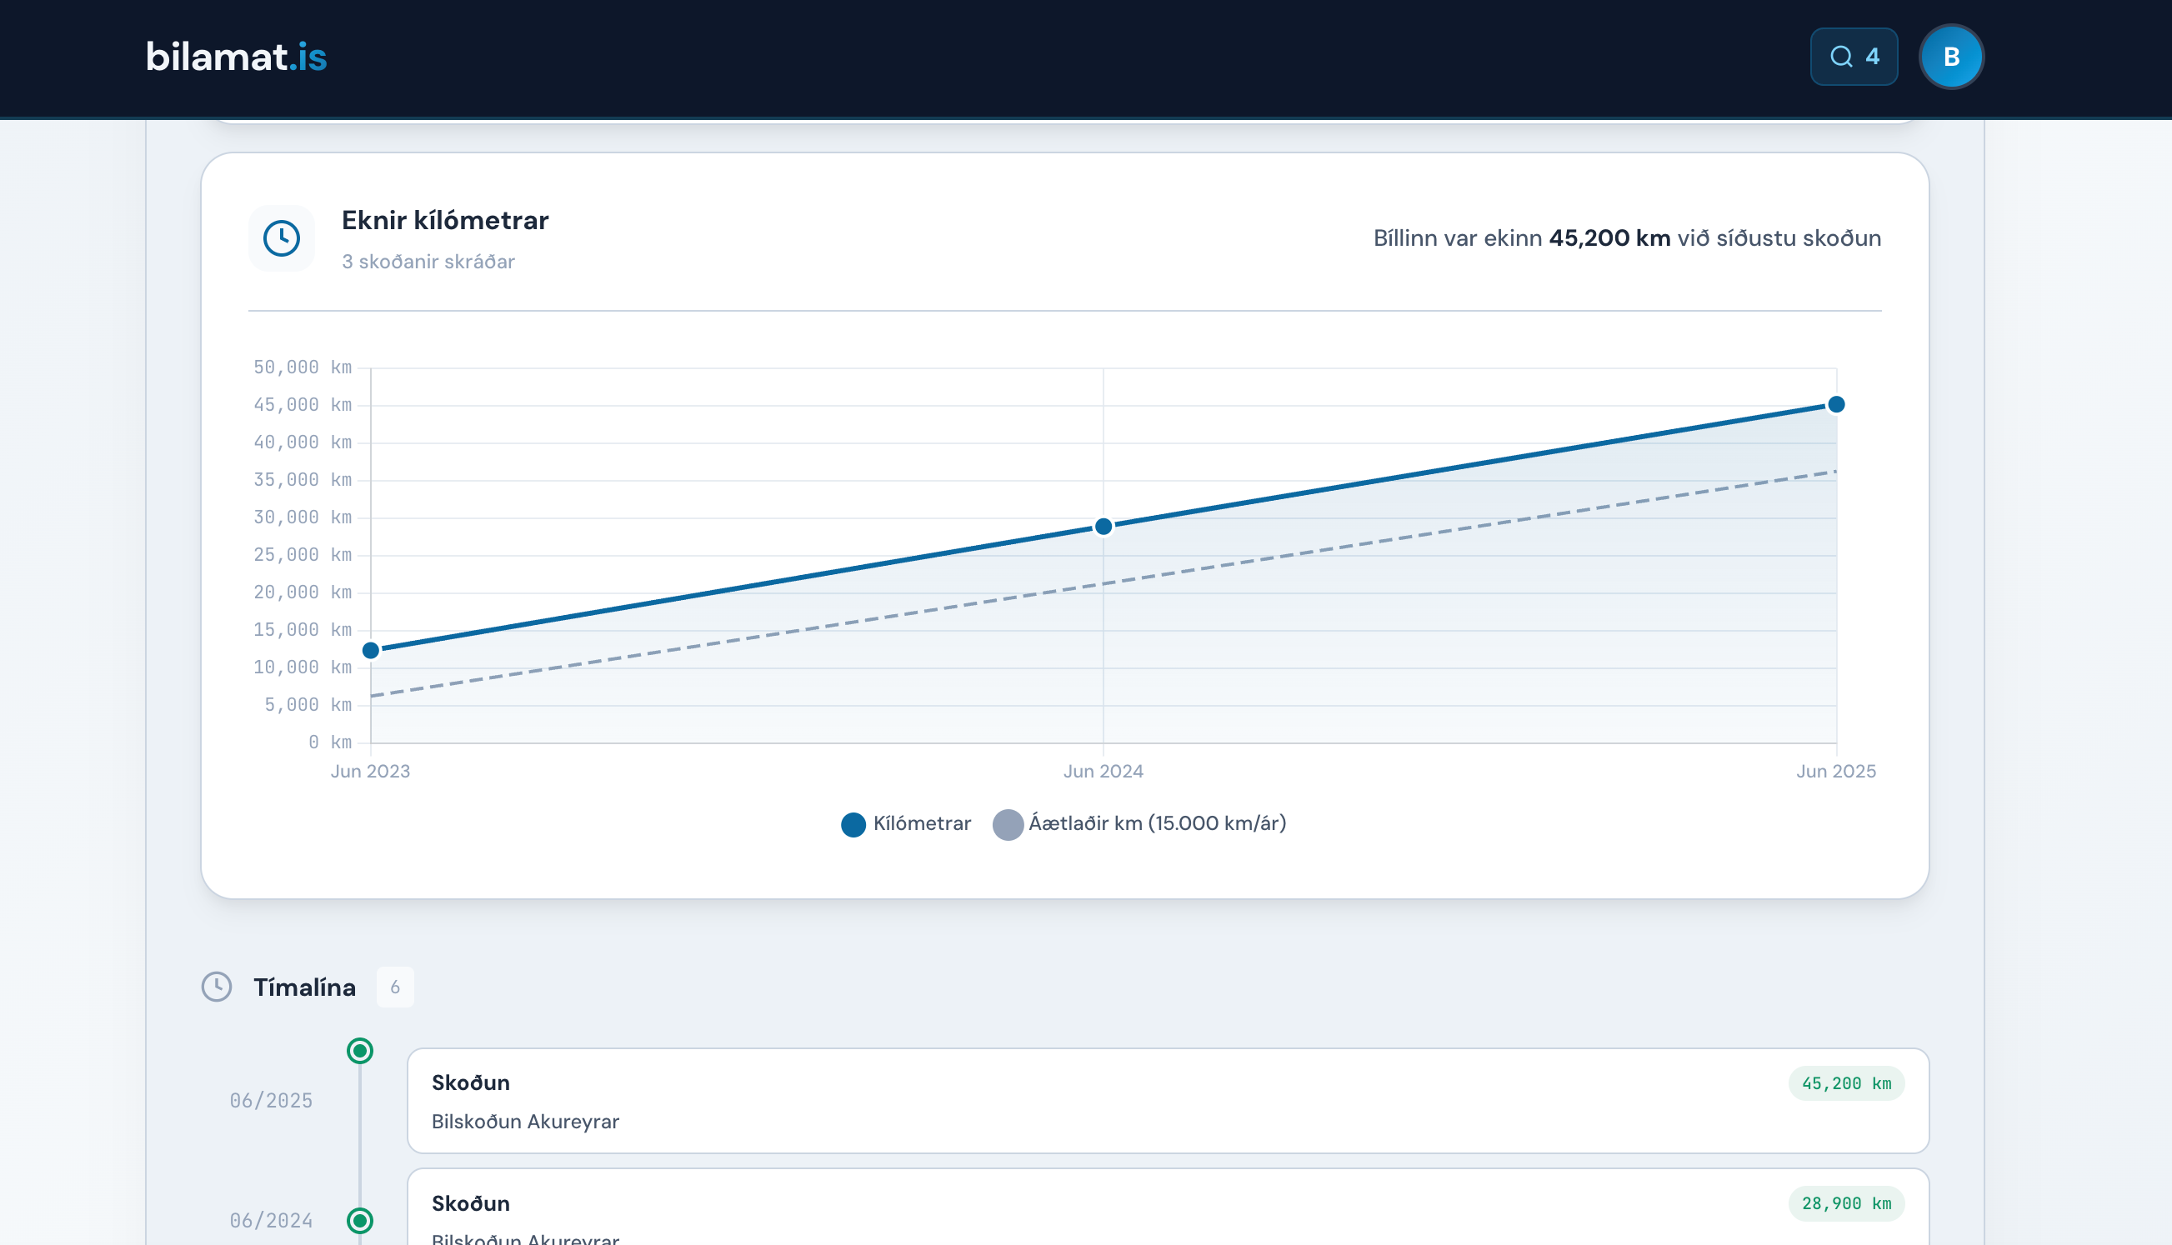Click the blue Kílómetrar legend swatch
Viewport: 2172px width, 1245px height.
pyautogui.click(x=853, y=824)
